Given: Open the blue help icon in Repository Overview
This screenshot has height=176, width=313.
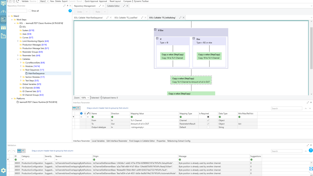Looking at the screenshot, I should pyautogui.click(x=70, y=11).
